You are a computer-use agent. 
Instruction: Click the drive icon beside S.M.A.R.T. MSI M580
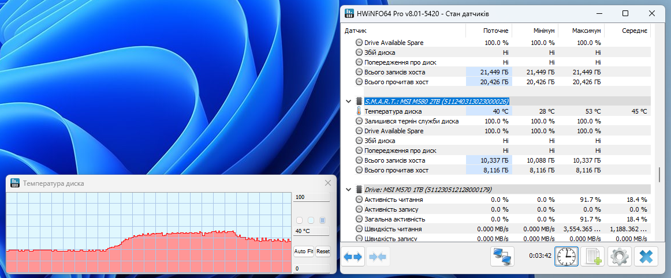coord(359,102)
